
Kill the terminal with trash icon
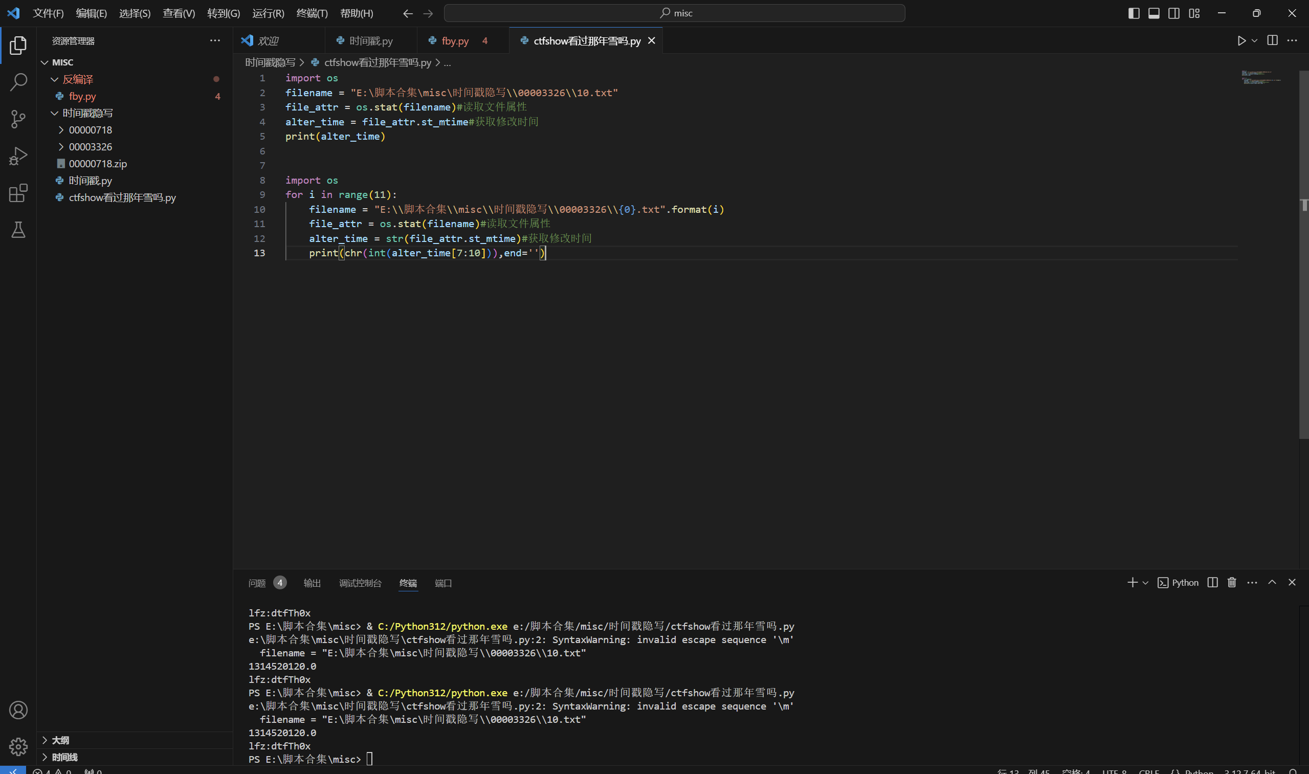tap(1232, 583)
